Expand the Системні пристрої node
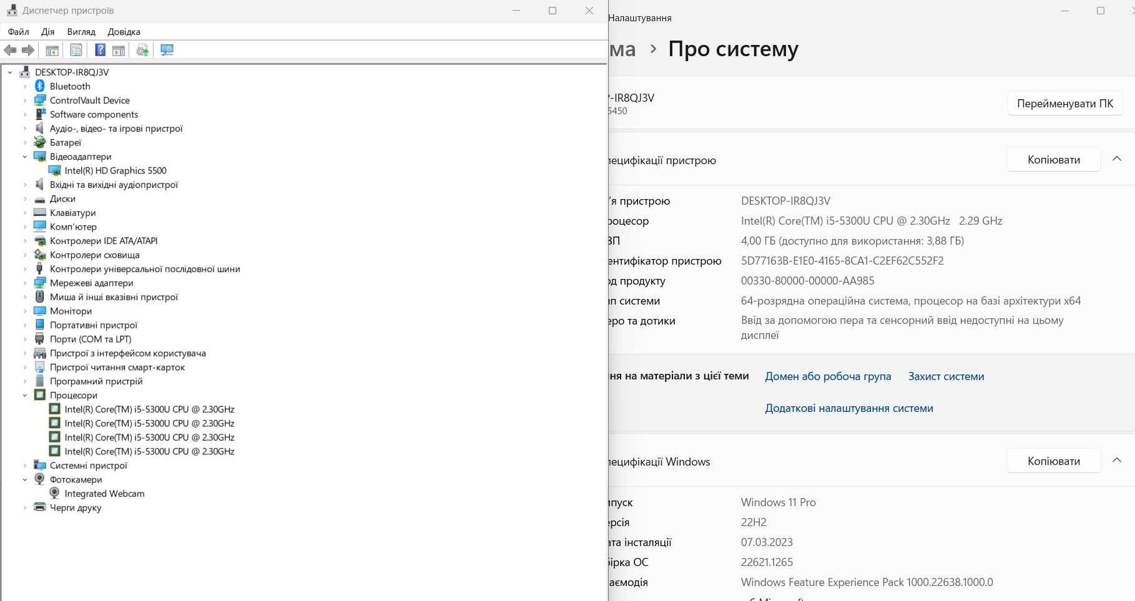This screenshot has width=1135, height=601. click(25, 466)
